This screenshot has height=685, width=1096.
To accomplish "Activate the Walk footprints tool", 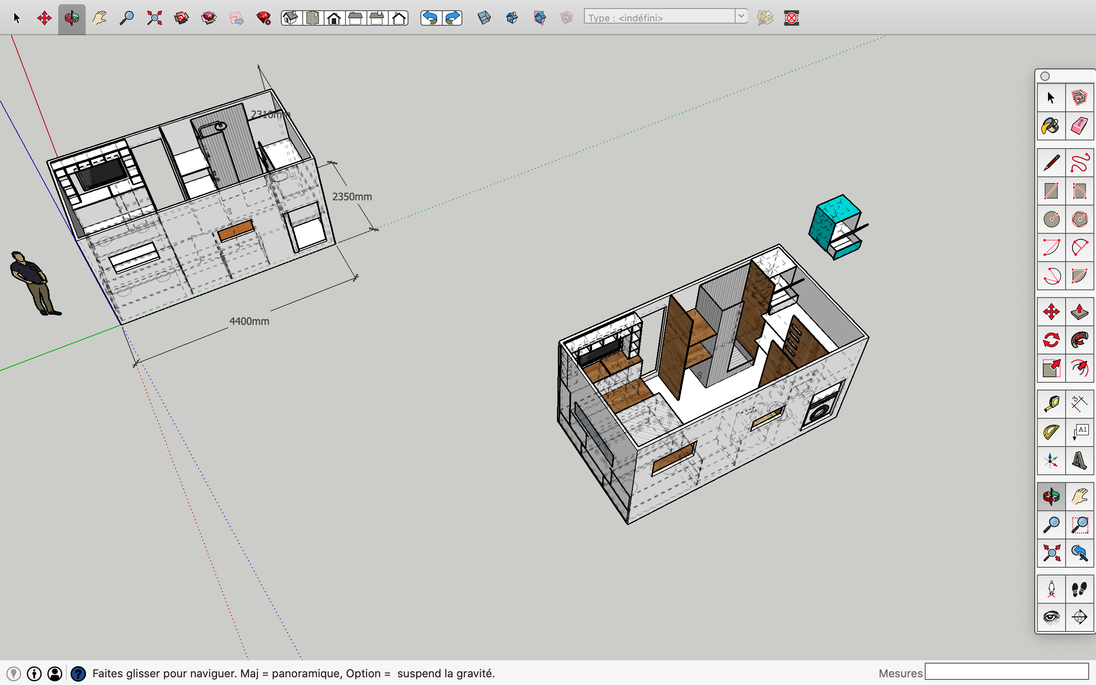I will click(x=1079, y=589).
